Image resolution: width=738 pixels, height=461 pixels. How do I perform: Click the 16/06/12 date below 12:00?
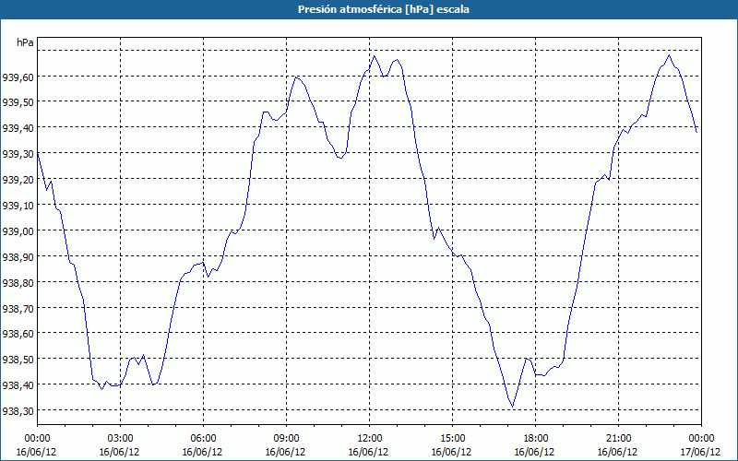pyautogui.click(x=370, y=452)
